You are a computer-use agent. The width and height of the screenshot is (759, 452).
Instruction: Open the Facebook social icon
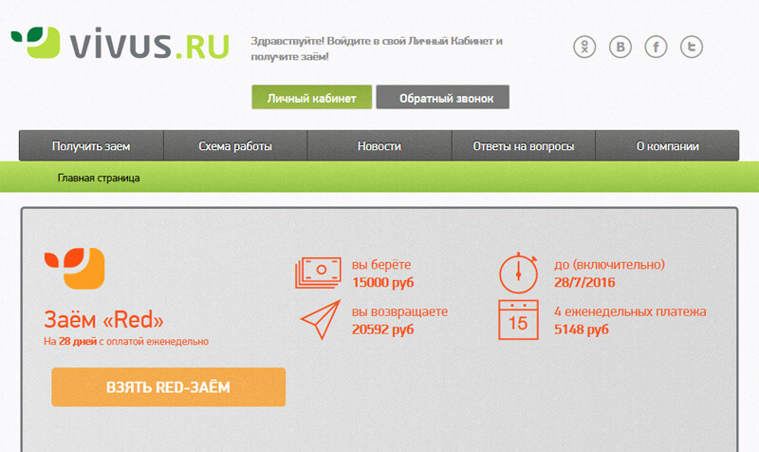click(x=656, y=47)
